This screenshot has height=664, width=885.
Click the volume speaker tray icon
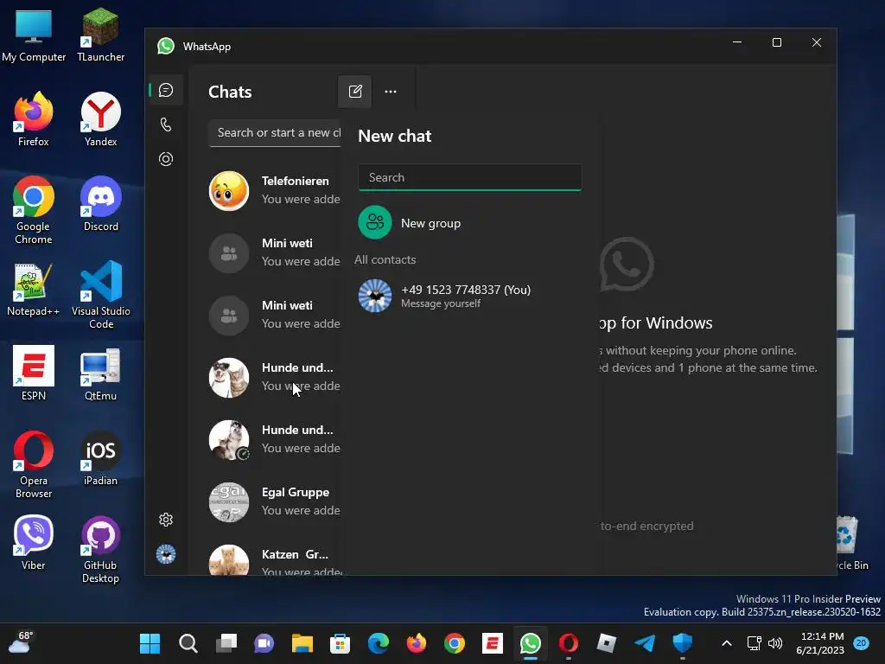pyautogui.click(x=775, y=643)
